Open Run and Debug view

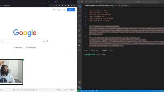click(x=79, y=21)
